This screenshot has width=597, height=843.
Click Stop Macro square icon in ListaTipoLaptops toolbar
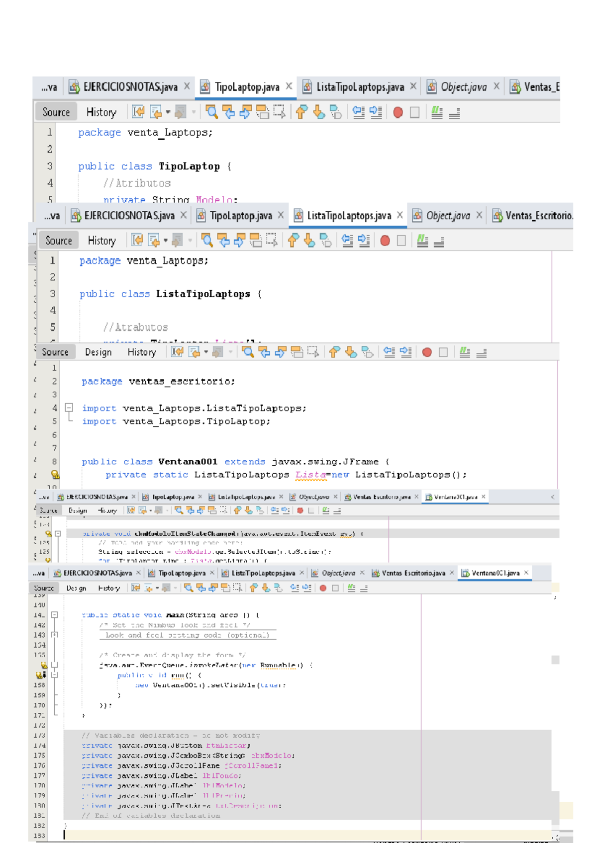[401, 241]
